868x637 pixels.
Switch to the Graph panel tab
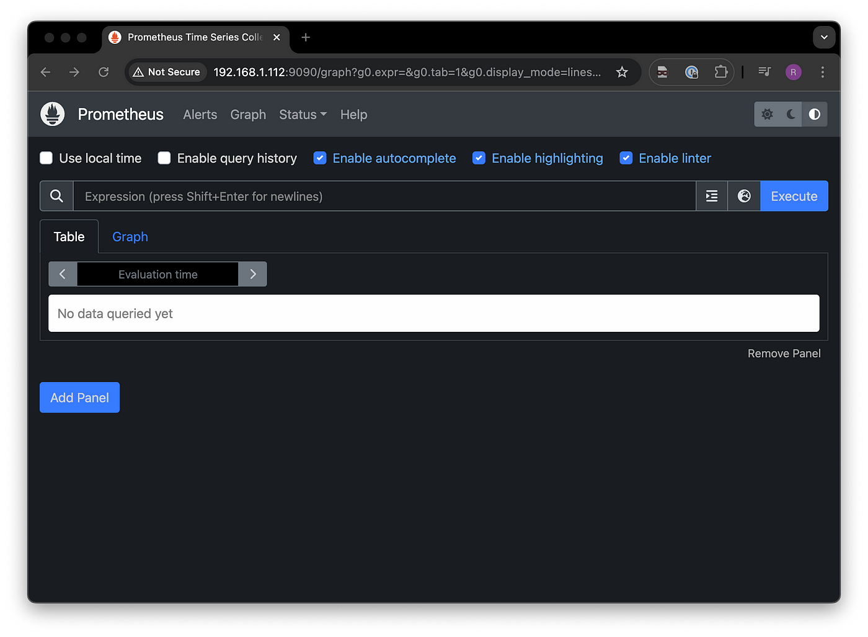130,236
